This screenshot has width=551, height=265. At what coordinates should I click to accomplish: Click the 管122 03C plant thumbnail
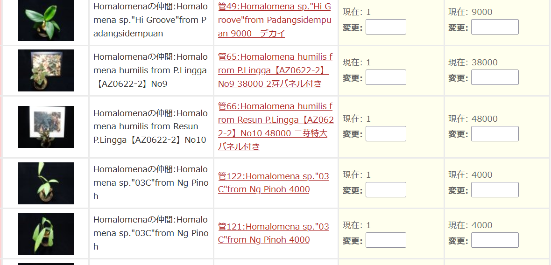tap(46, 183)
